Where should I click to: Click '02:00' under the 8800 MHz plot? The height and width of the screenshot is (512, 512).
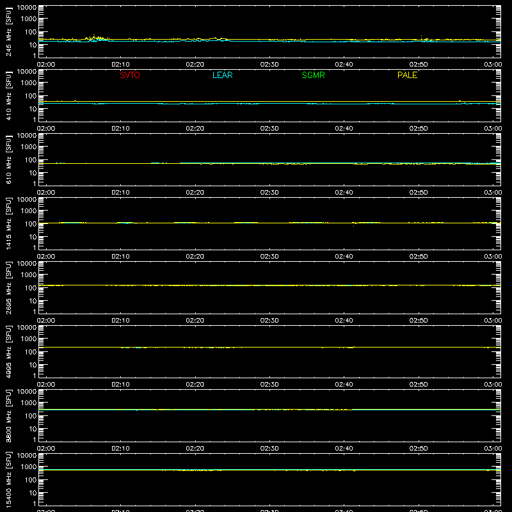click(46, 449)
